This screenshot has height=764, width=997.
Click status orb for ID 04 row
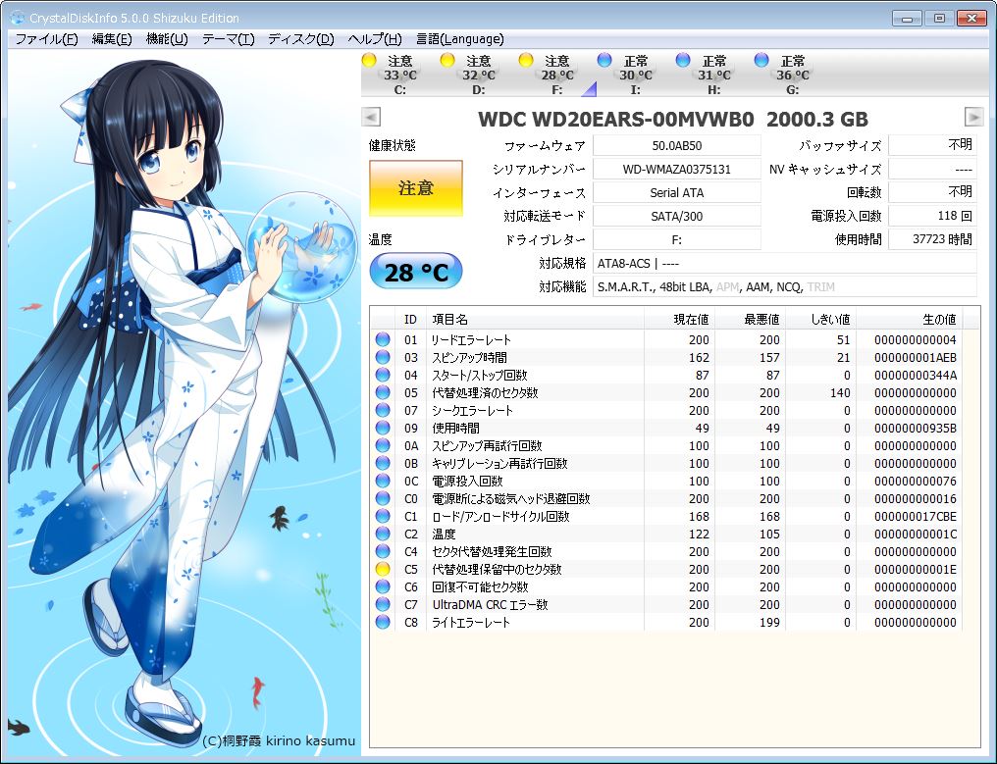point(382,375)
